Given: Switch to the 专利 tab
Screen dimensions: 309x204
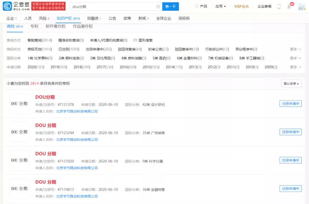Looking at the screenshot, I should [34, 26].
